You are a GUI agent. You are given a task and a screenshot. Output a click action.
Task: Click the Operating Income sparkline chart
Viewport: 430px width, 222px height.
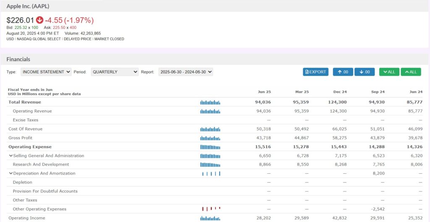210,218
